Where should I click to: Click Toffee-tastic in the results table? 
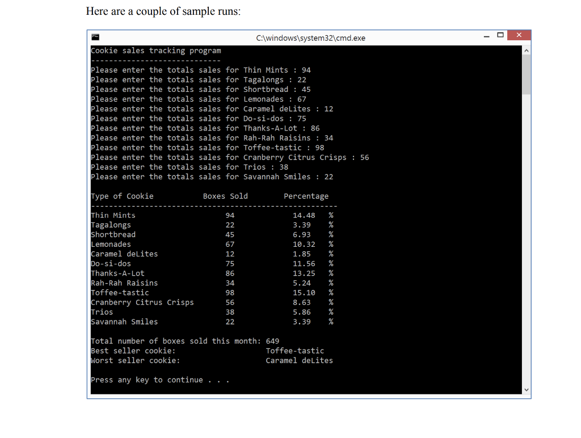[120, 293]
